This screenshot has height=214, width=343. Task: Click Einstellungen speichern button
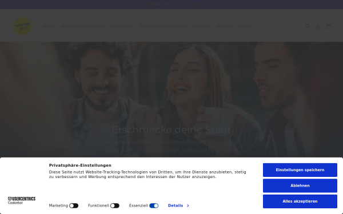click(300, 170)
